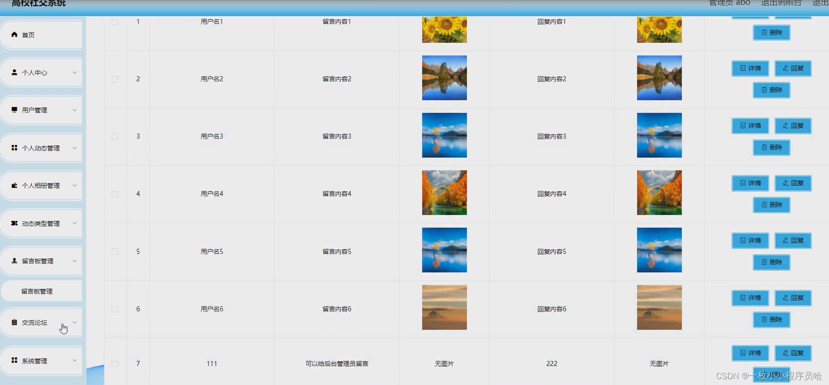Click the document icon in row 4 详情 button
Viewport: 829px width, 385px height.
[x=743, y=183]
